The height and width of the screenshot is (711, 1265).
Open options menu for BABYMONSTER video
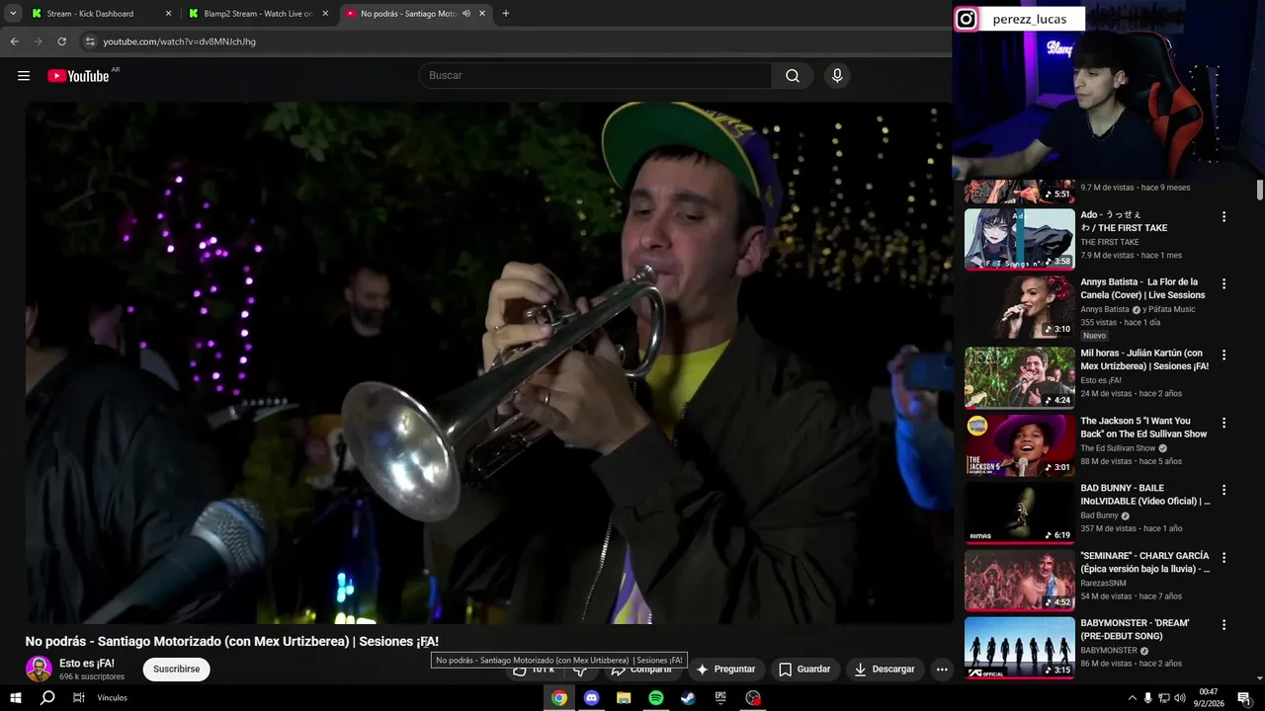[1223, 625]
